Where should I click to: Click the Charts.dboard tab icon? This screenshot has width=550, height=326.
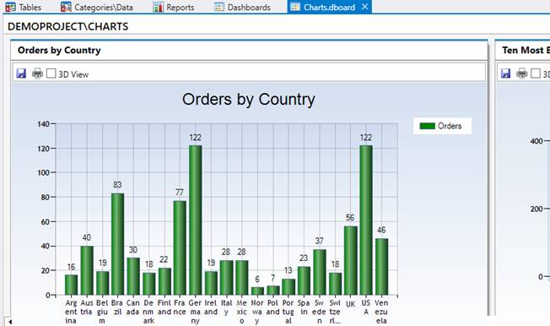[x=295, y=7]
